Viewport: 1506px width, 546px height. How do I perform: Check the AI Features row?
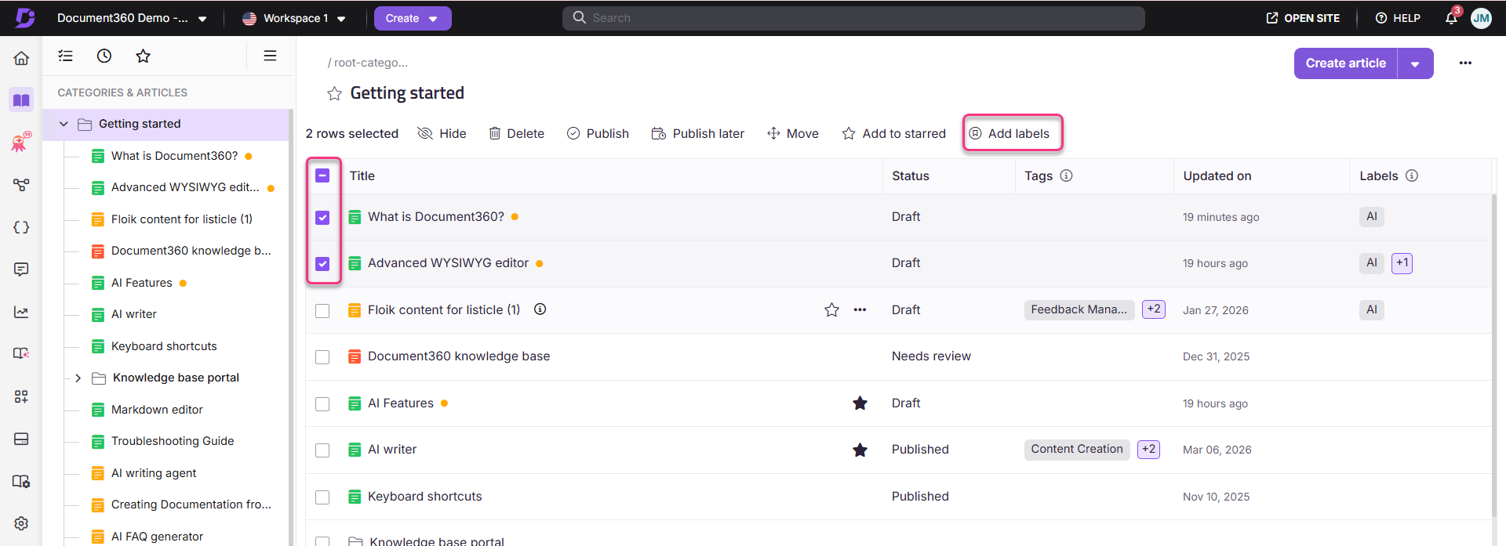(322, 403)
